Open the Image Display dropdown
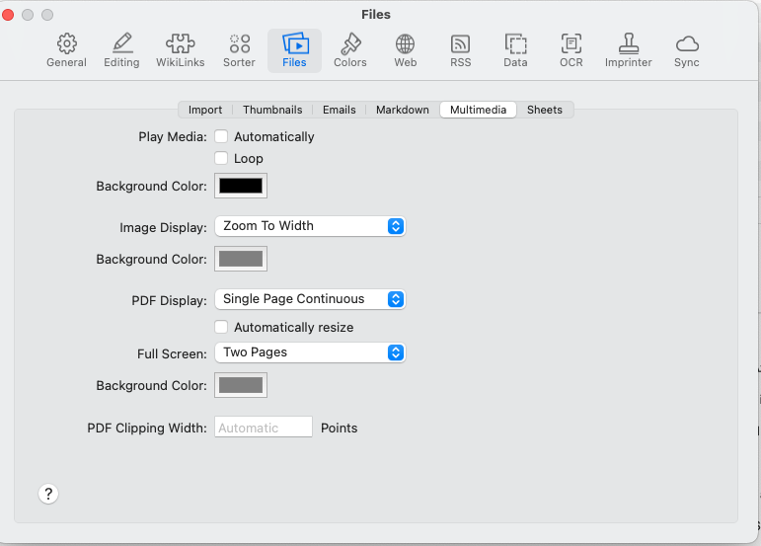 tap(309, 226)
